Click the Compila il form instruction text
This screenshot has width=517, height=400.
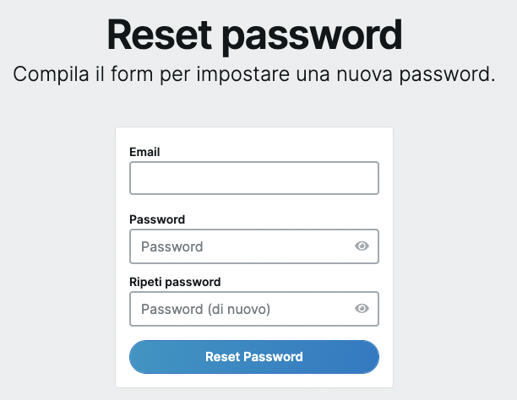(254, 74)
